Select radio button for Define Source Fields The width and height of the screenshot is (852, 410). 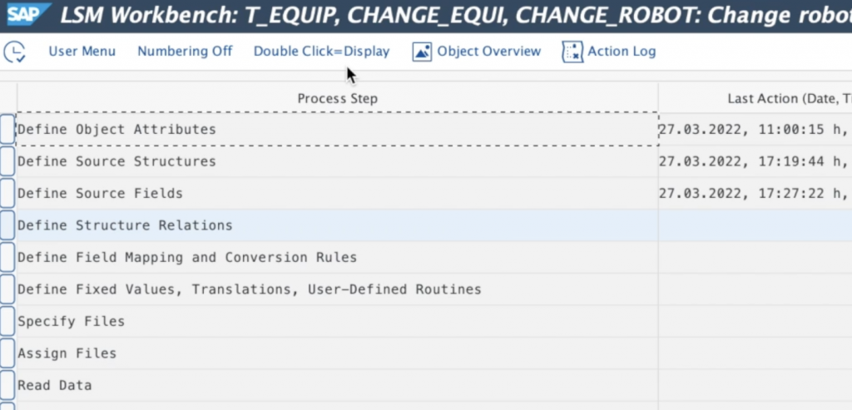(x=7, y=193)
